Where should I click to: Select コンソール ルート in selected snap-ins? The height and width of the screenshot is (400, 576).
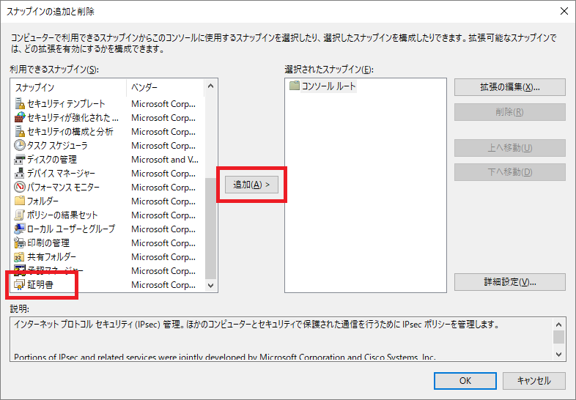[x=328, y=86]
